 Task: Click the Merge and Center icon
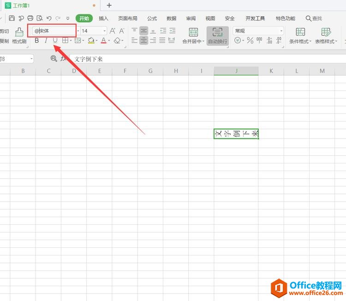pos(193,32)
